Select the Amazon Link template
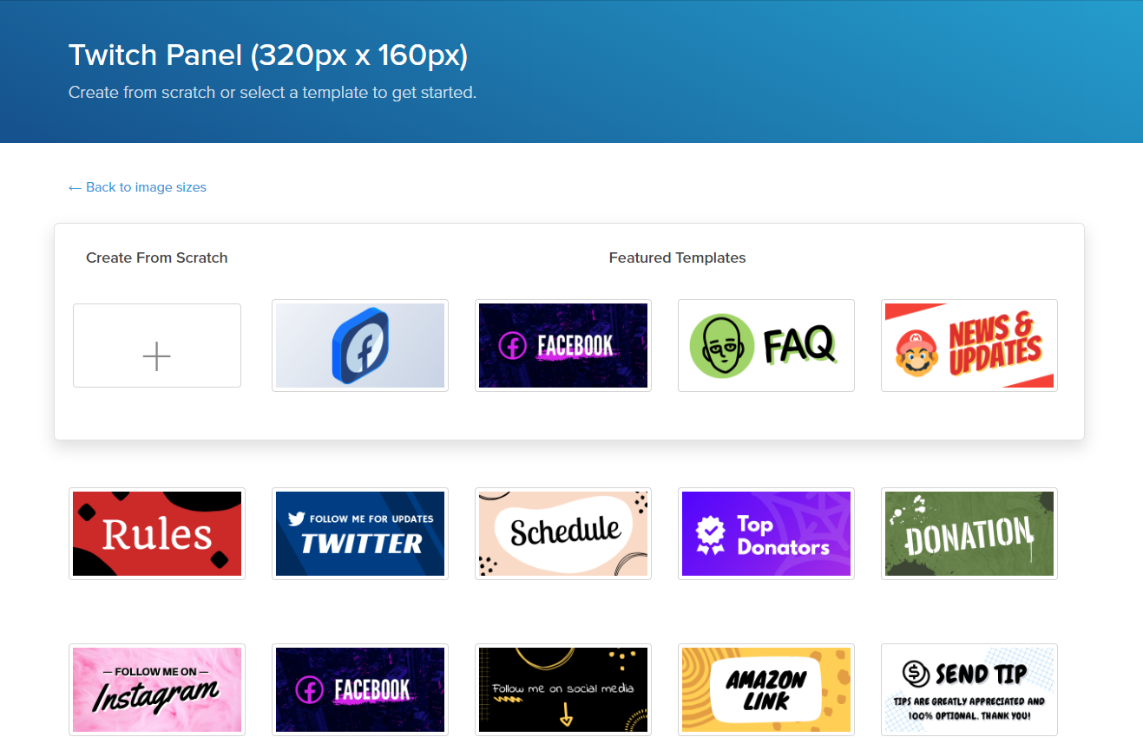Viewport: 1143px width, 750px height. 765,689
